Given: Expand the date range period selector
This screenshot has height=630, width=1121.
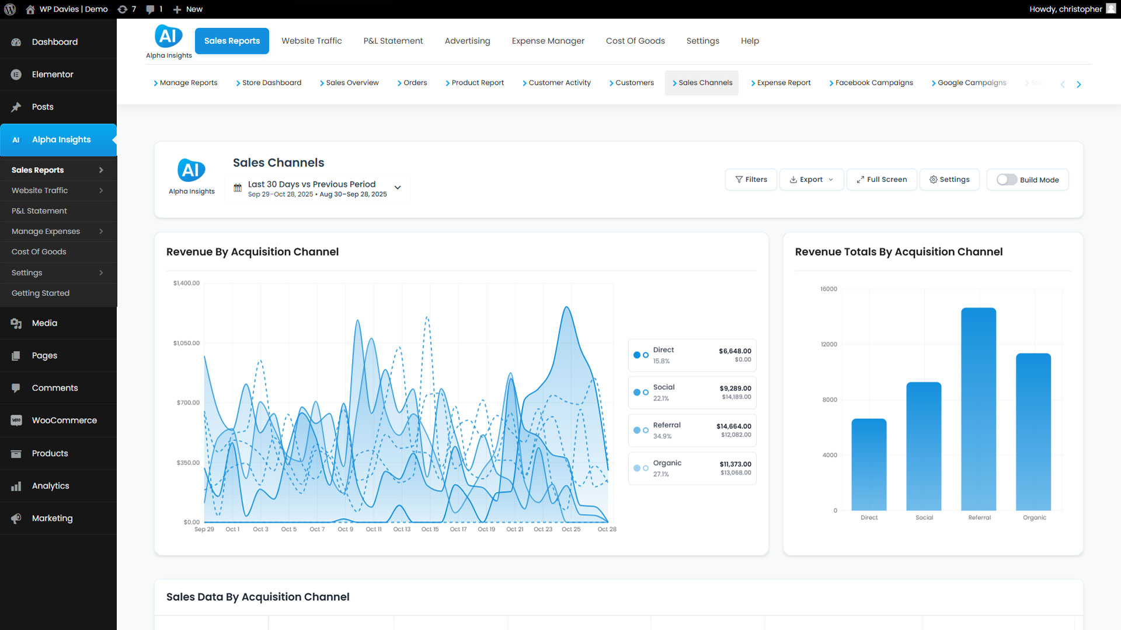Looking at the screenshot, I should pos(398,188).
